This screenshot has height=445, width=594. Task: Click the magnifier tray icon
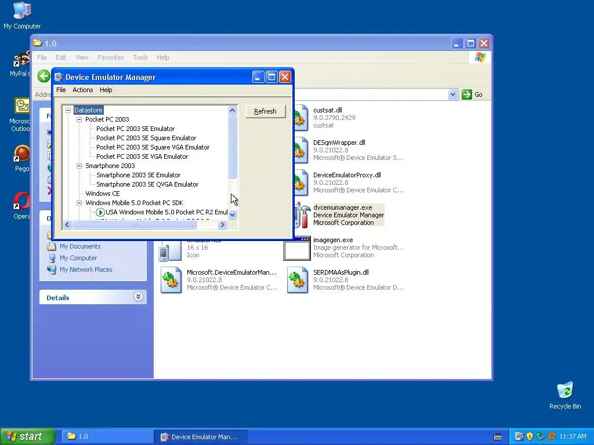tap(551, 437)
